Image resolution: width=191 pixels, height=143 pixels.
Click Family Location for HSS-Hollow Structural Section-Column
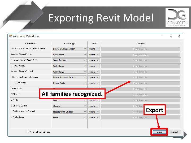tap(141, 49)
